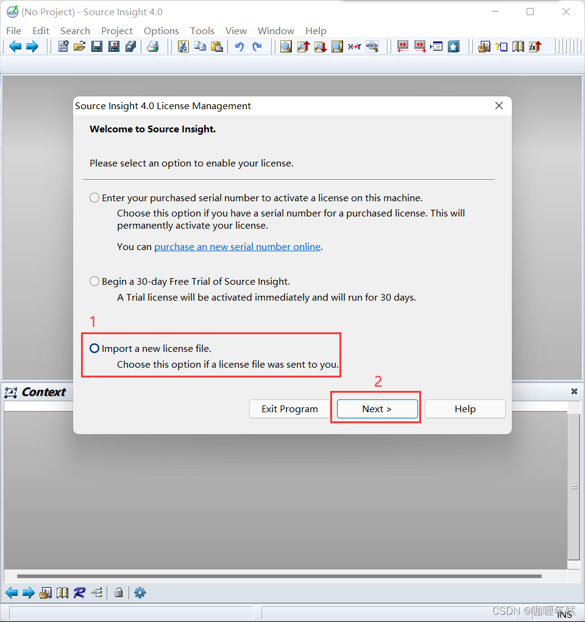Select the 30-day Free Trial option
The height and width of the screenshot is (622, 585).
click(94, 281)
